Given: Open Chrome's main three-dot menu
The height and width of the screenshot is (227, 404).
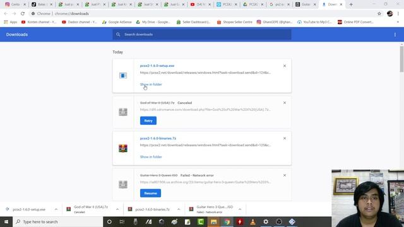Looking at the screenshot, I should 398,14.
